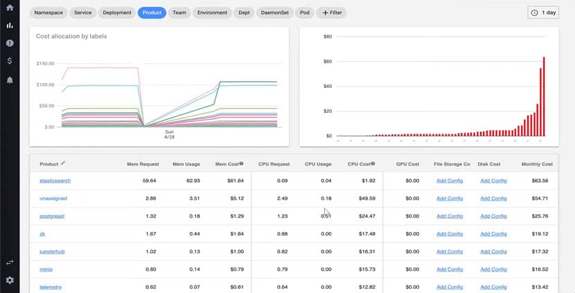Click the Sun 4/28 date label on chart
The width and height of the screenshot is (575, 293).
170,134
